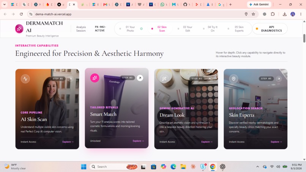Click Explore link on Skin Experts card
The image size is (306, 172).
[x=276, y=142]
